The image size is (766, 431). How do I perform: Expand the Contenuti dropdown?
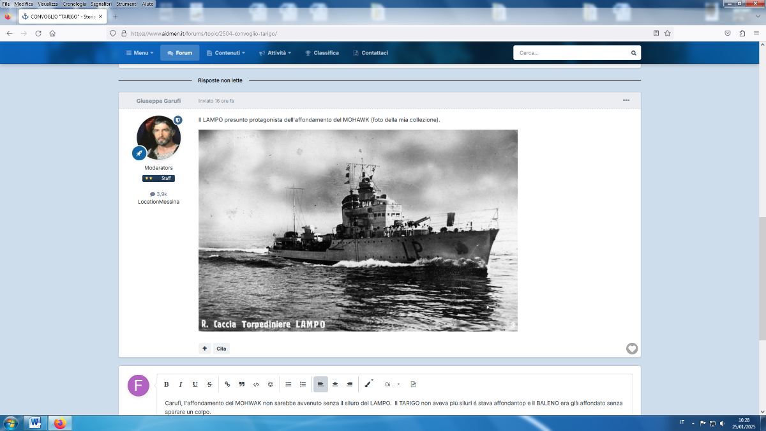[x=226, y=53]
